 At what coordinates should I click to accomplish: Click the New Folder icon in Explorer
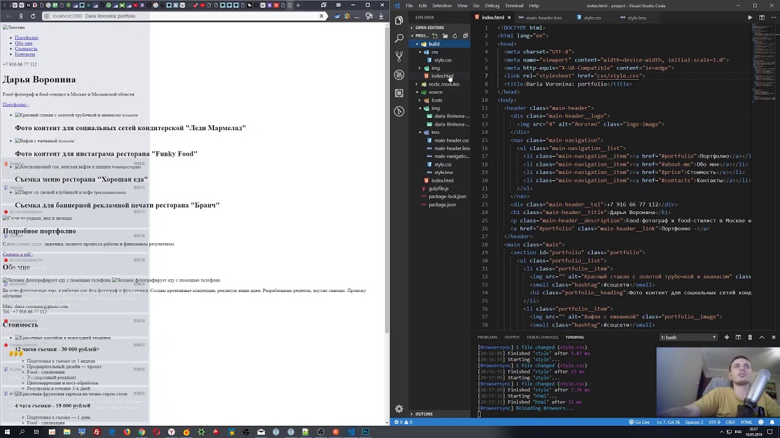coord(445,36)
